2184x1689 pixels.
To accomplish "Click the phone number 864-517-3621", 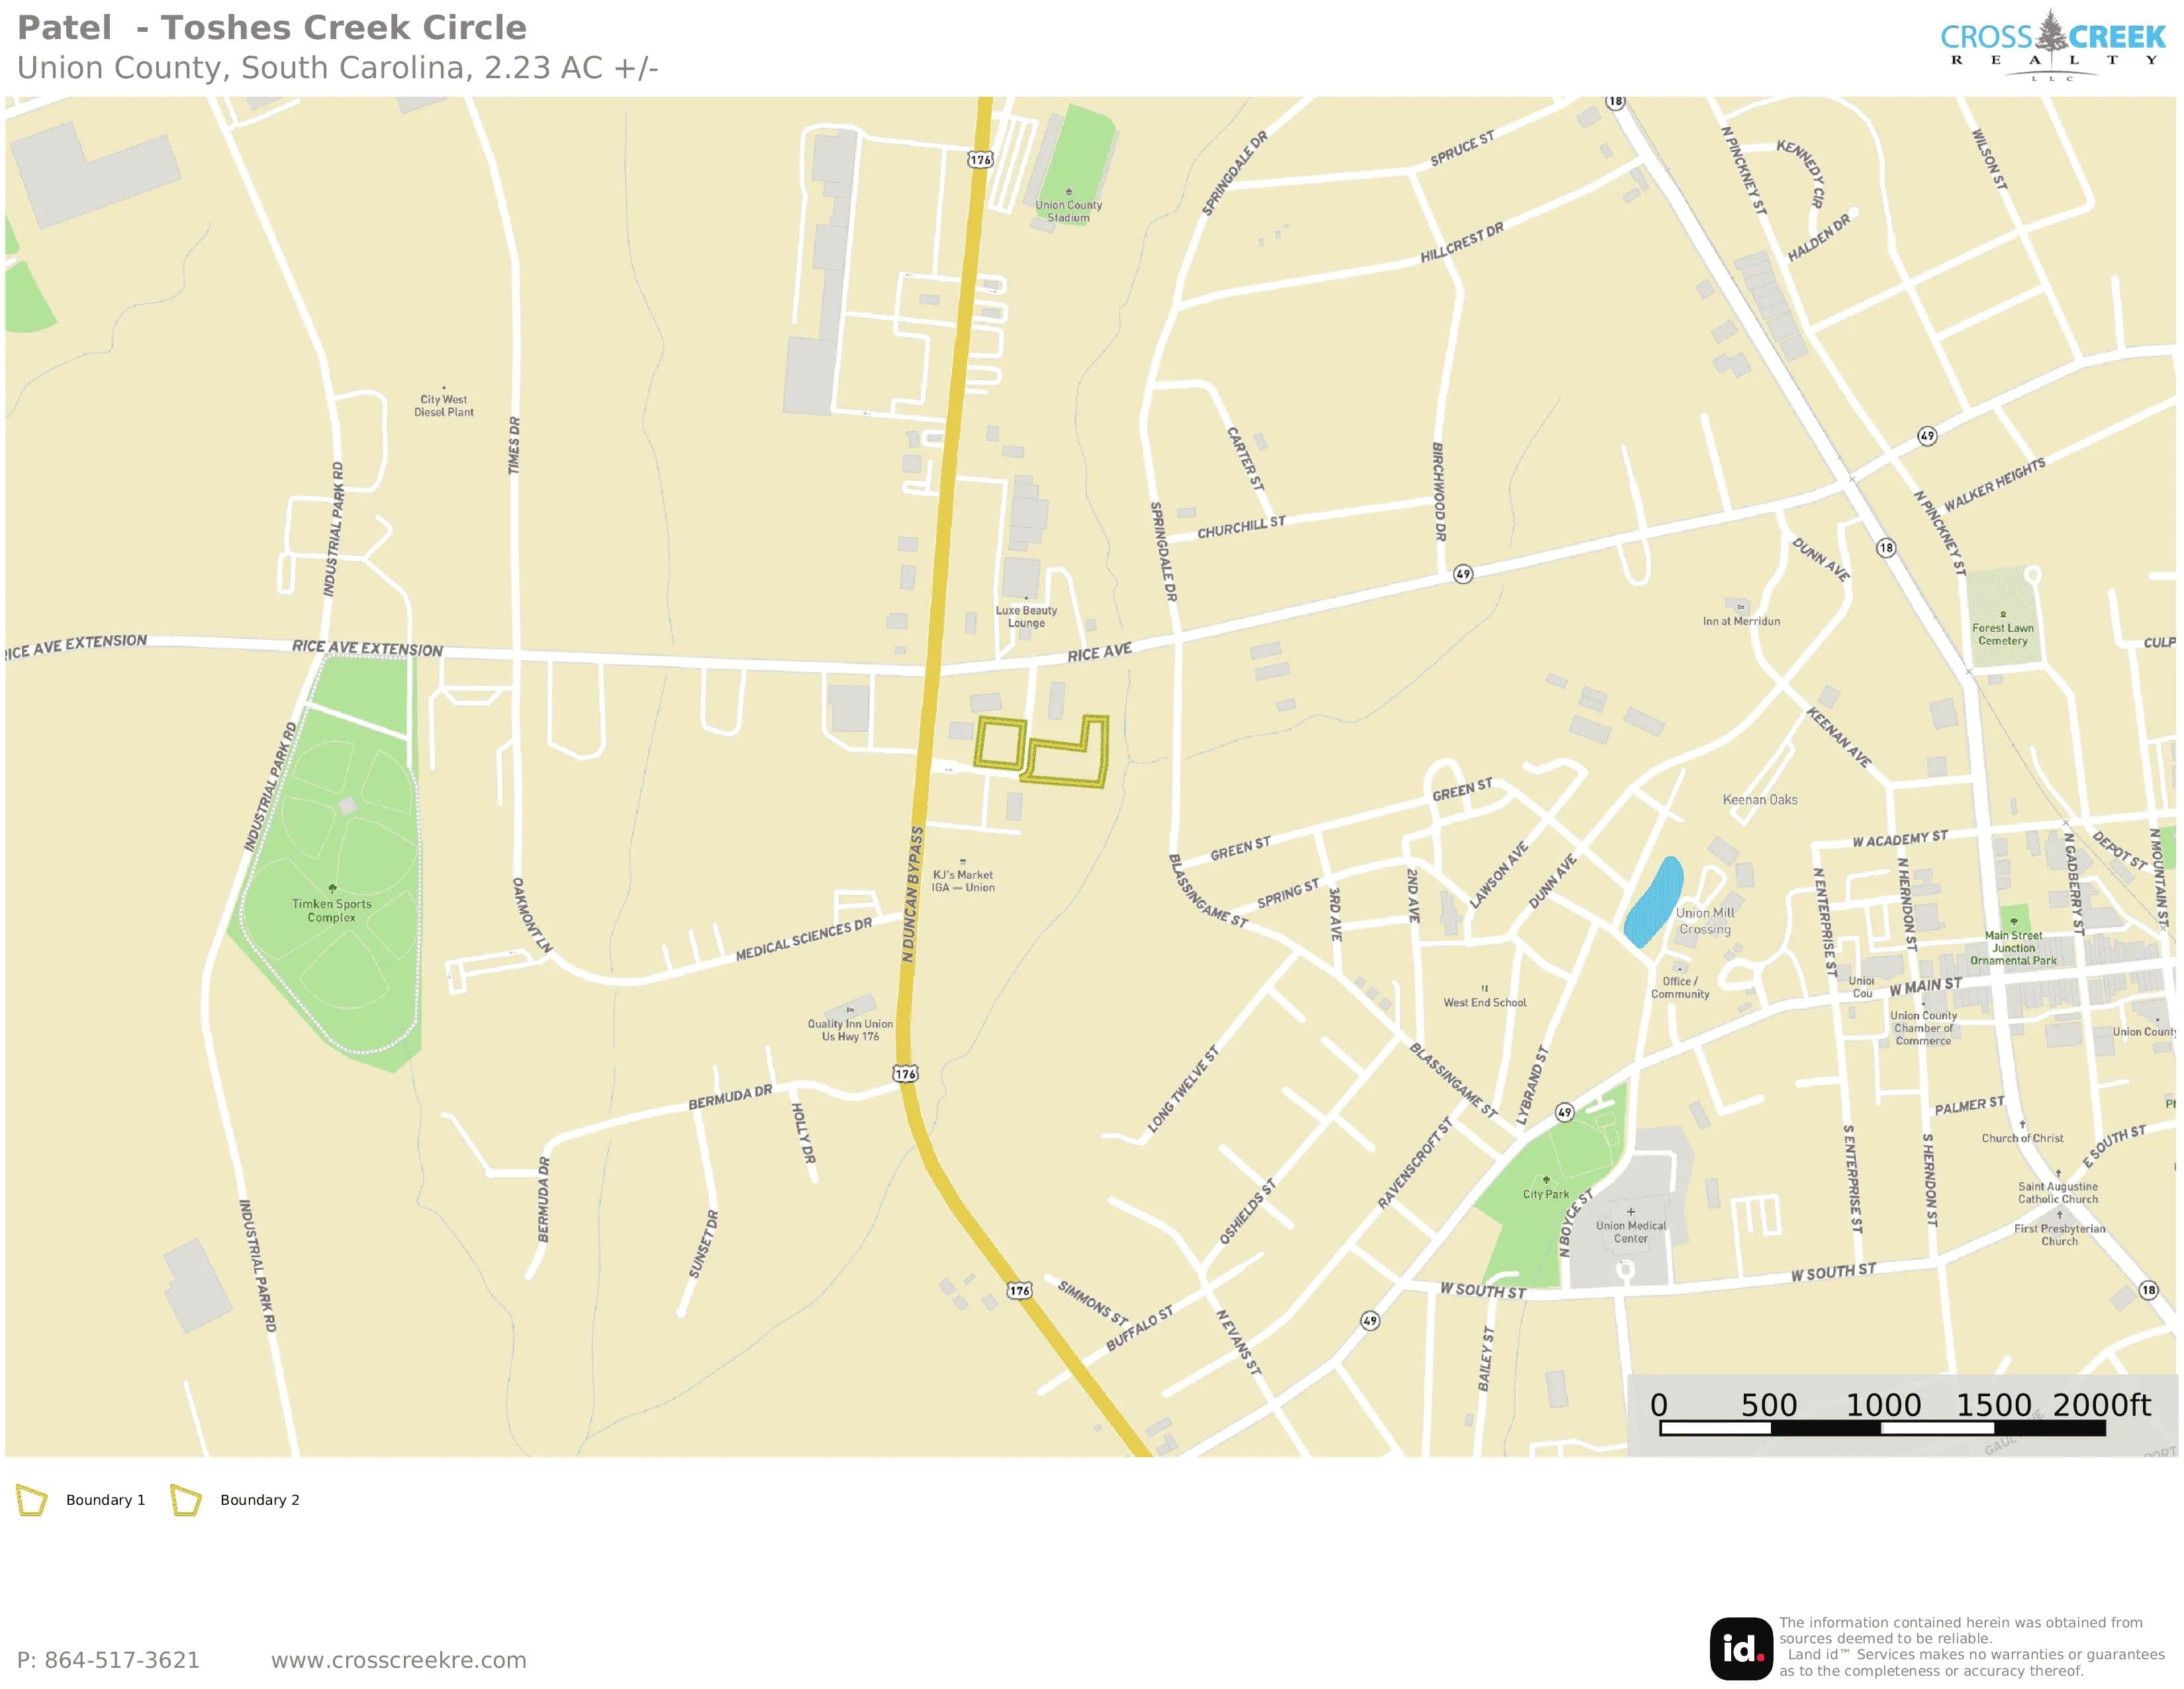I will 122,1660.
